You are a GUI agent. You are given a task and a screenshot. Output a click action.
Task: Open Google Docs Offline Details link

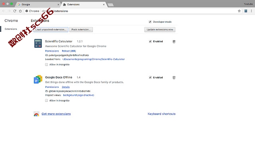66,87
